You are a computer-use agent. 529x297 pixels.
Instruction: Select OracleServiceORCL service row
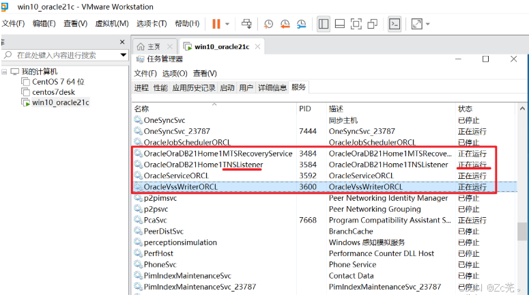(324, 176)
